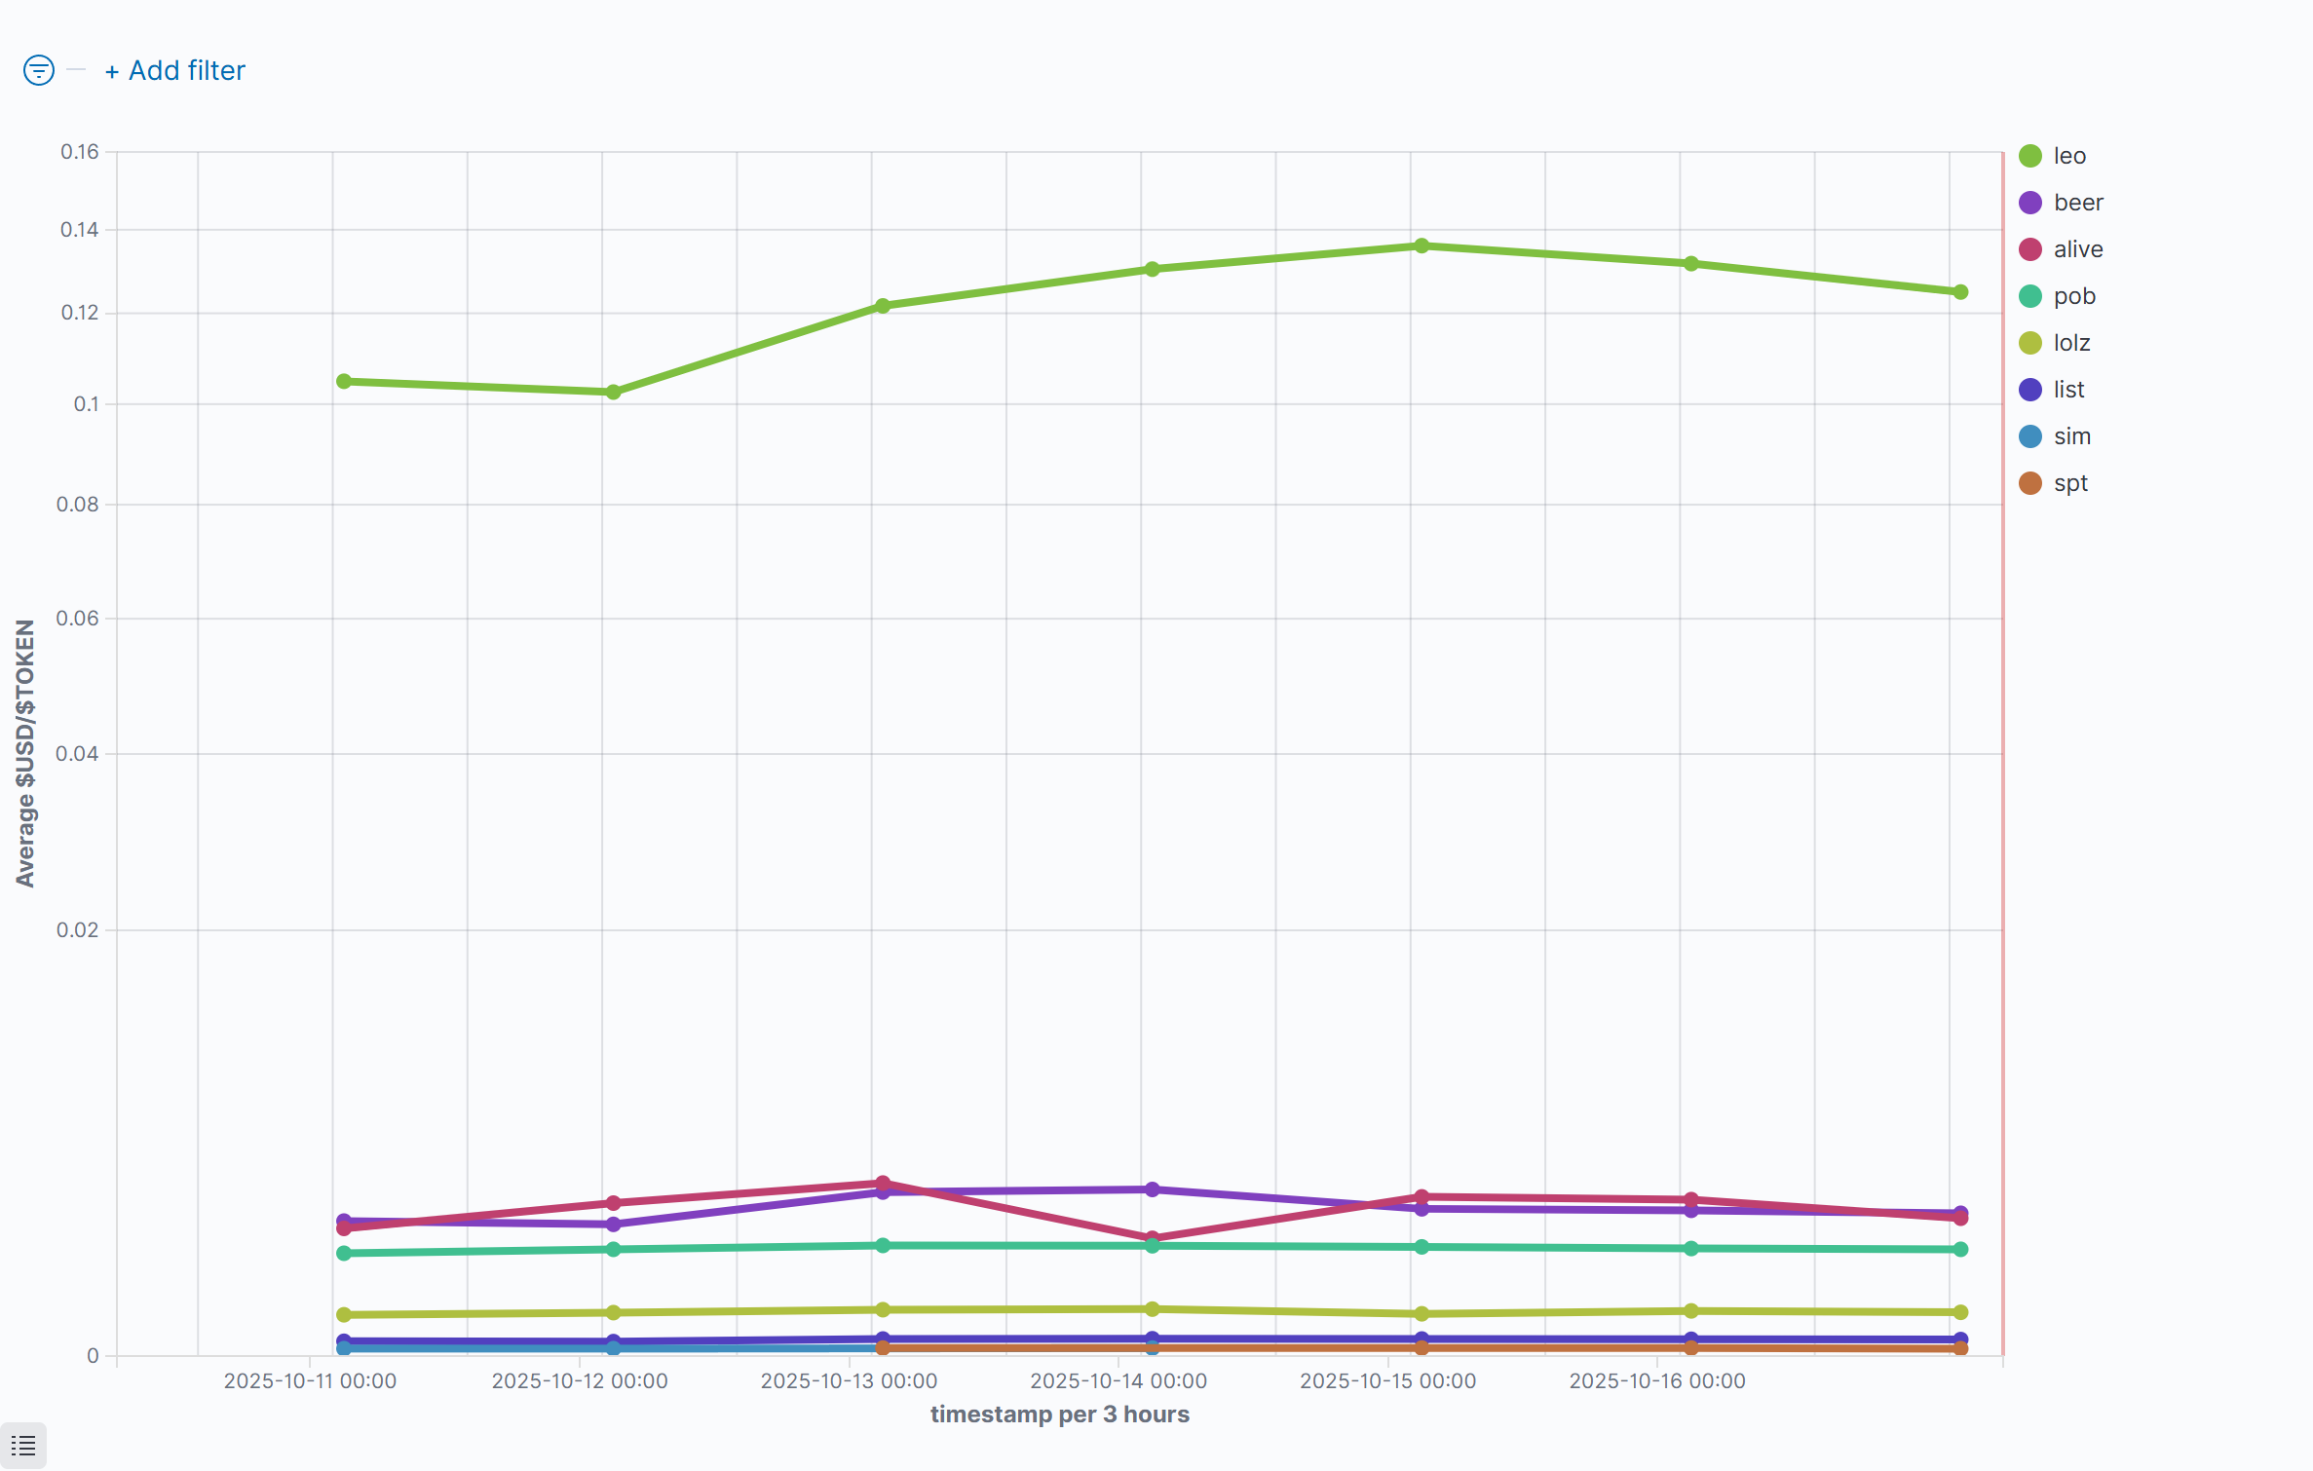Select the list legend label
This screenshot has width=2313, height=1471.
pos(2068,390)
